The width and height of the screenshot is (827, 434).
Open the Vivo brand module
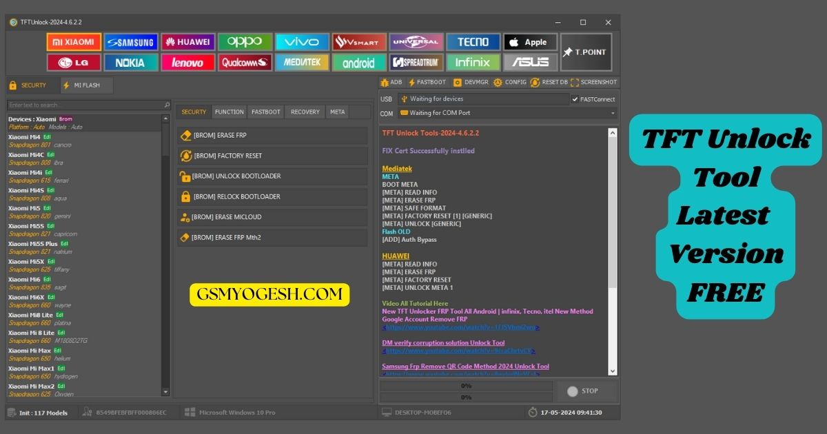[302, 42]
